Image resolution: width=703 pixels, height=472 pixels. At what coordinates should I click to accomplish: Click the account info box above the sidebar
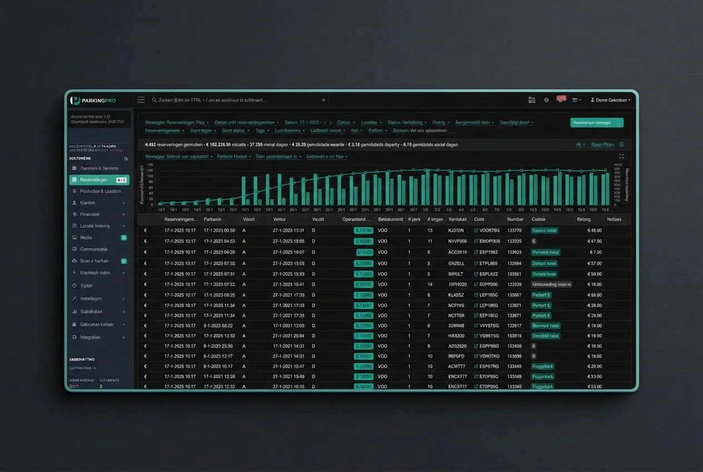click(x=100, y=119)
